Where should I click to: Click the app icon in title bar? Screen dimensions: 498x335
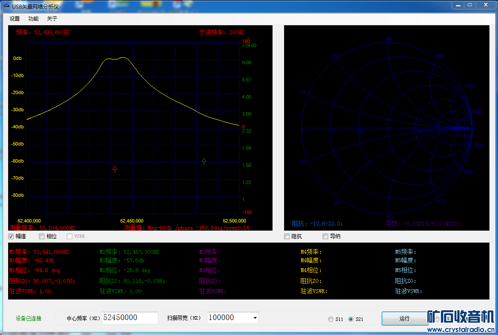coord(6,6)
